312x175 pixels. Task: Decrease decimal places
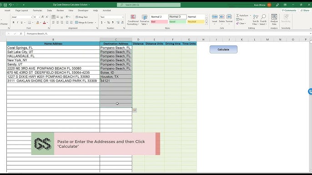point(122,22)
